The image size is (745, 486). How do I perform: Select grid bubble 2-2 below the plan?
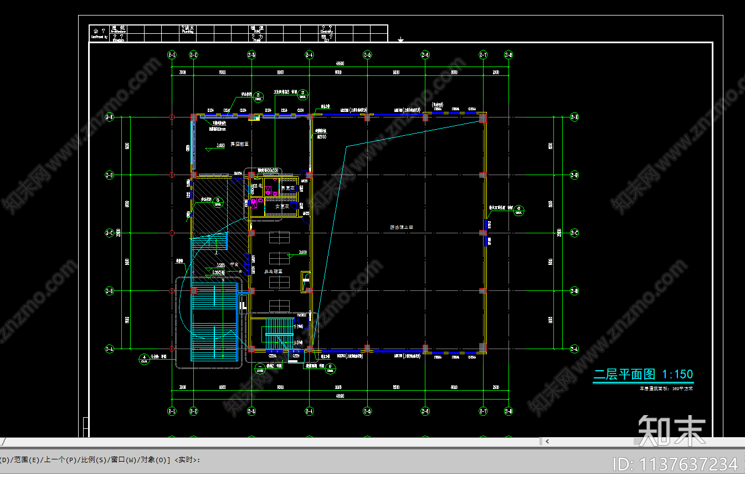[193, 411]
